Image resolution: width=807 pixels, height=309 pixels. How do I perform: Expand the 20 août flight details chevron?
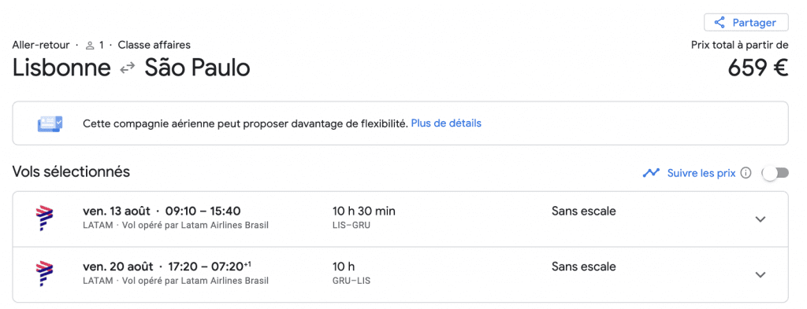pos(761,274)
